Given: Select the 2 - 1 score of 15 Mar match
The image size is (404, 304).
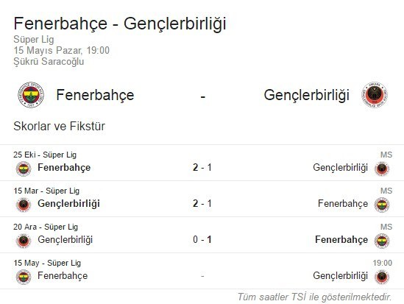Looking at the screenshot, I should (202, 203).
